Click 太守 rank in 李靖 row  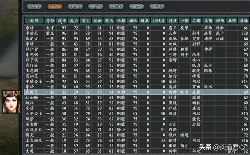(x=50, y=28)
